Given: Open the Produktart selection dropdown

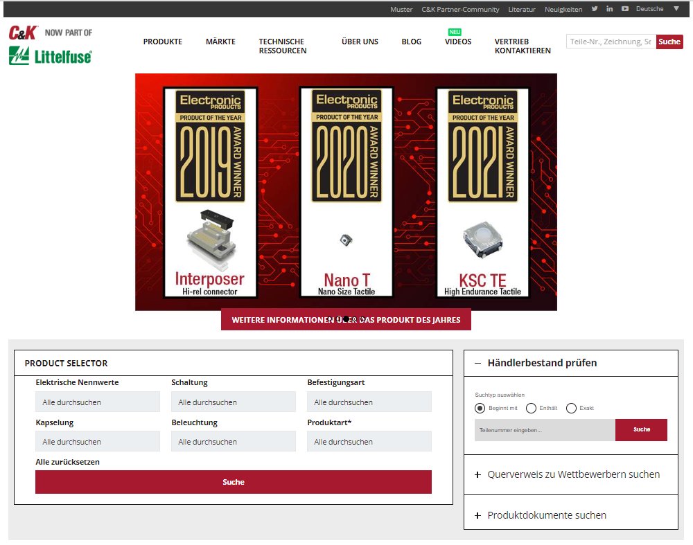Looking at the screenshot, I should pyautogui.click(x=369, y=441).
